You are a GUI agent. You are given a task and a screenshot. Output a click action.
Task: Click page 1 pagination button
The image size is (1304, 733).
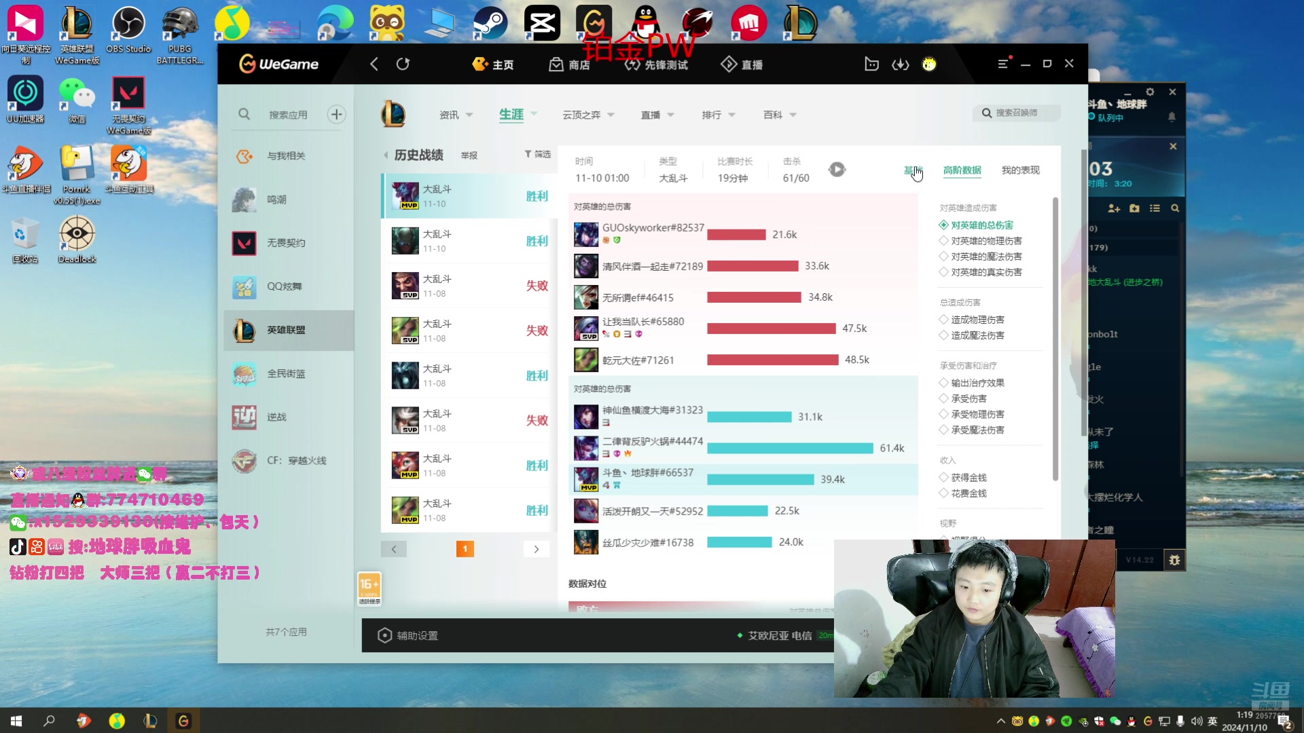point(465,549)
